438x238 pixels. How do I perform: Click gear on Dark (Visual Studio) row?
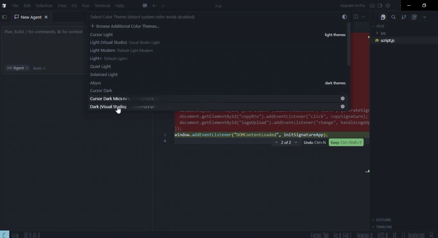pos(343,107)
